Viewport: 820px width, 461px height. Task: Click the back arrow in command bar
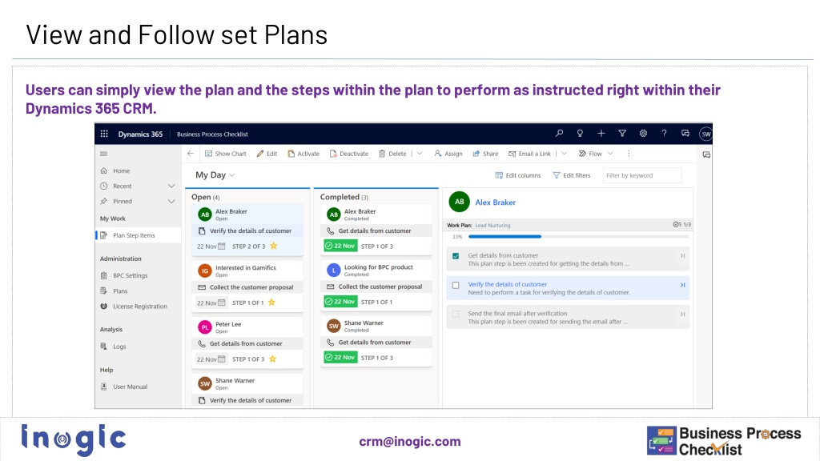(x=191, y=154)
